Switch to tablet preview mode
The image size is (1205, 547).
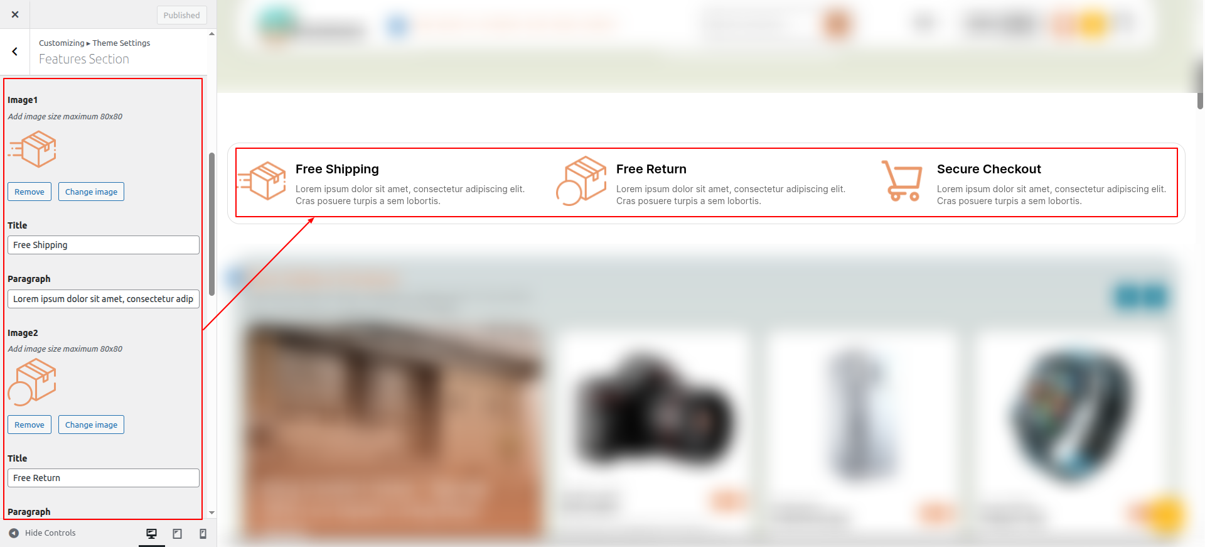tap(178, 534)
